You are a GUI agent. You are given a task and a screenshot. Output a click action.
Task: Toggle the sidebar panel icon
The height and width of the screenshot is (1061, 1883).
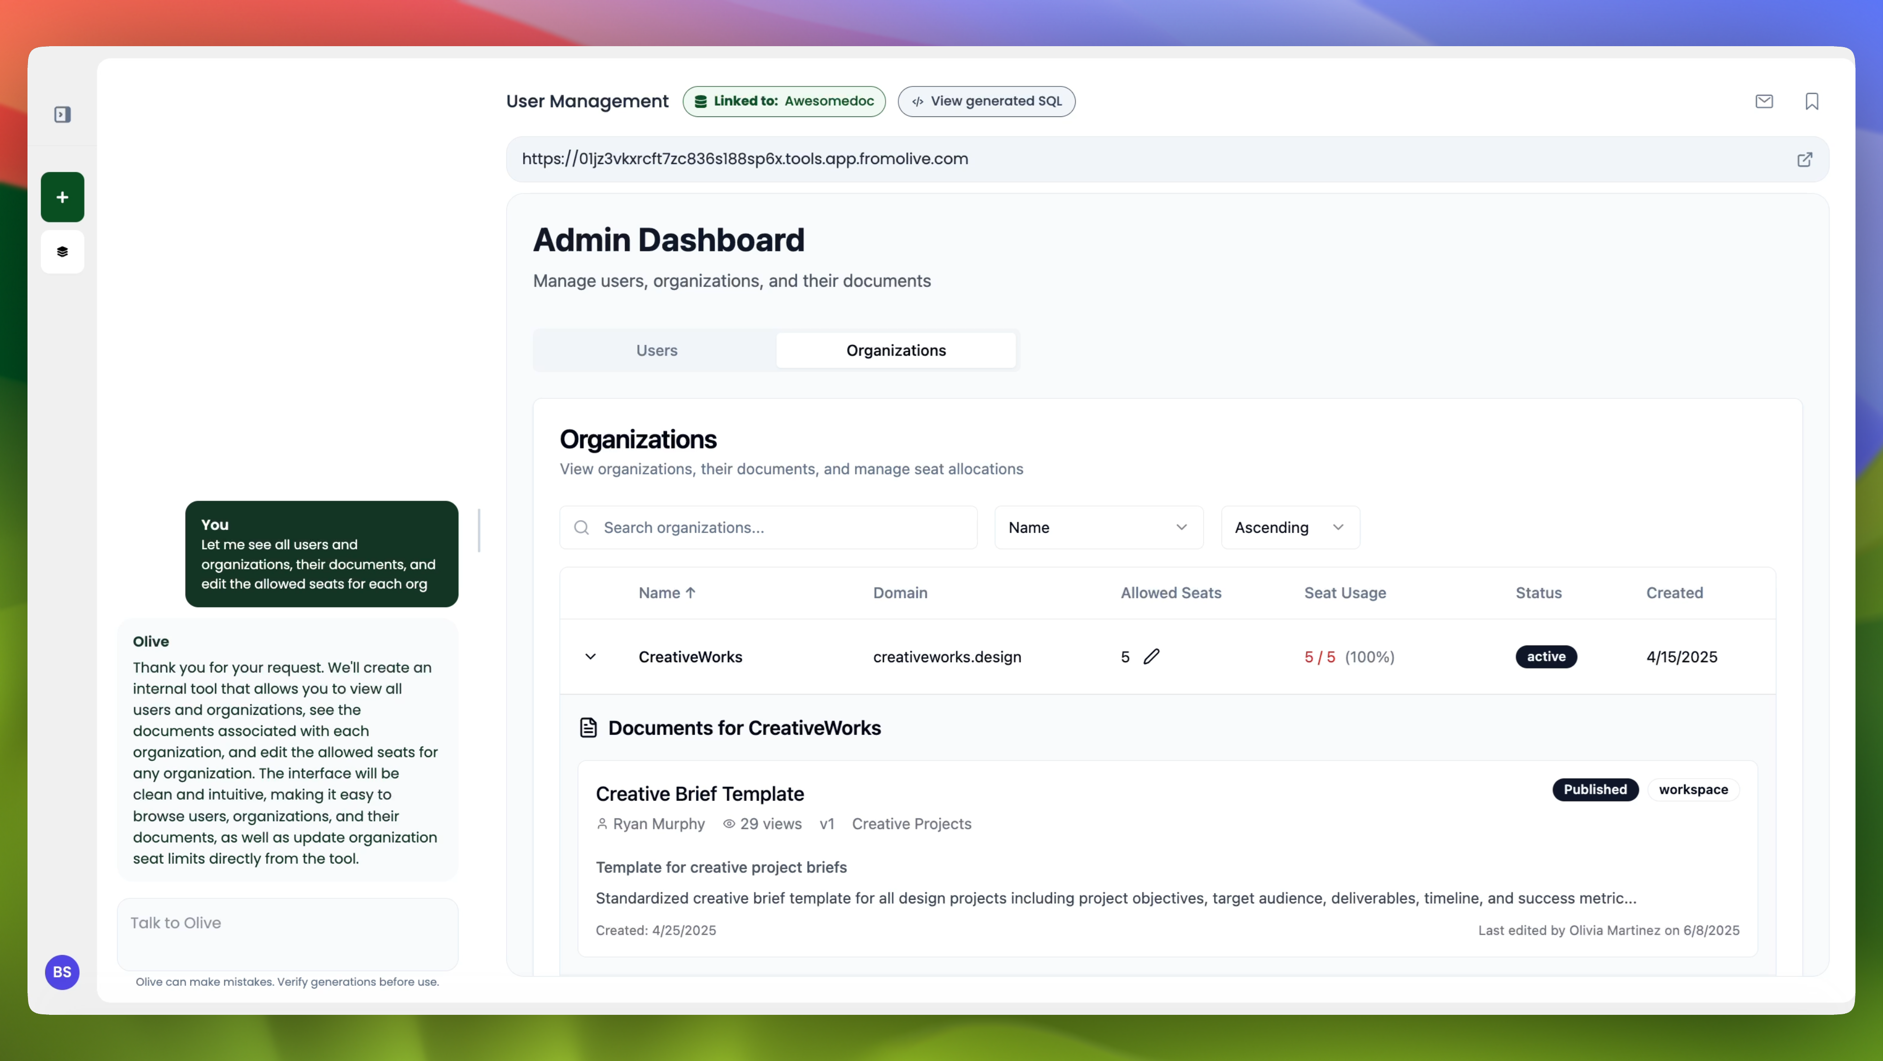[x=62, y=114]
